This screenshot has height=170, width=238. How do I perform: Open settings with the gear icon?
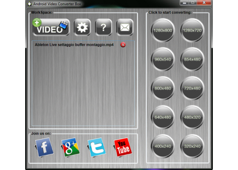tap(82, 28)
